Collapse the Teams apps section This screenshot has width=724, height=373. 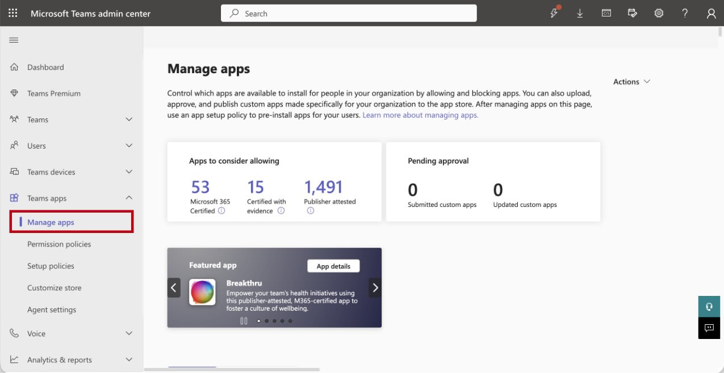(x=128, y=198)
